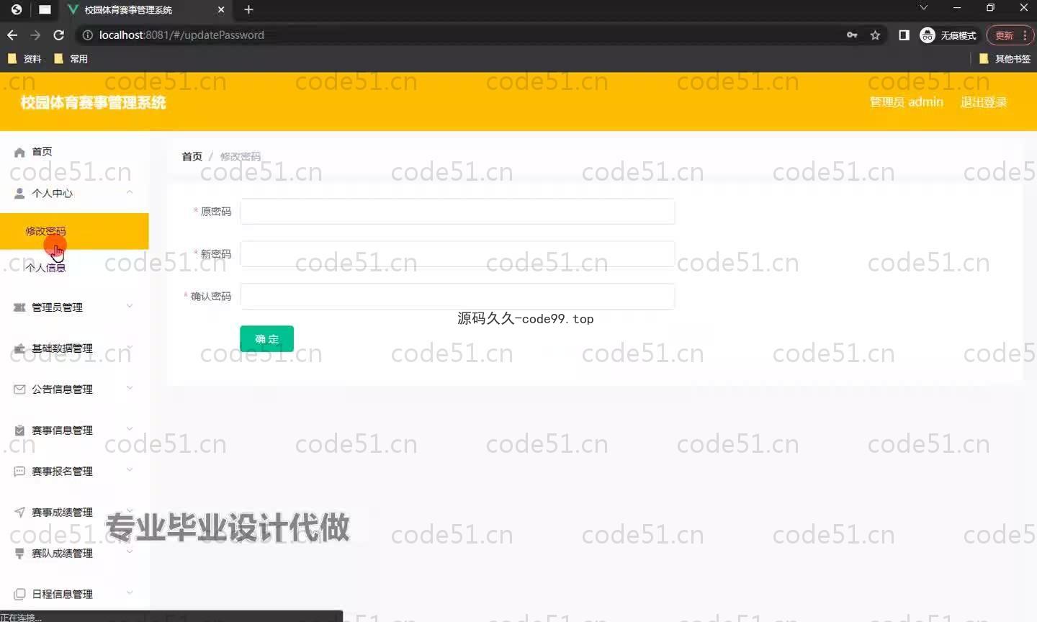The height and width of the screenshot is (622, 1037).
Task: Collapse the 个人中心 menu chevron
Action: click(x=130, y=192)
